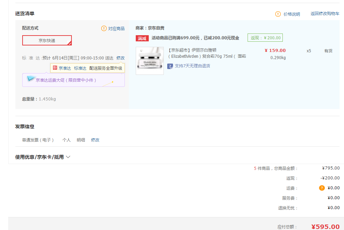Open 对应商品 link
Image resolution: width=344 pixels, height=230 pixels.
coord(116,28)
